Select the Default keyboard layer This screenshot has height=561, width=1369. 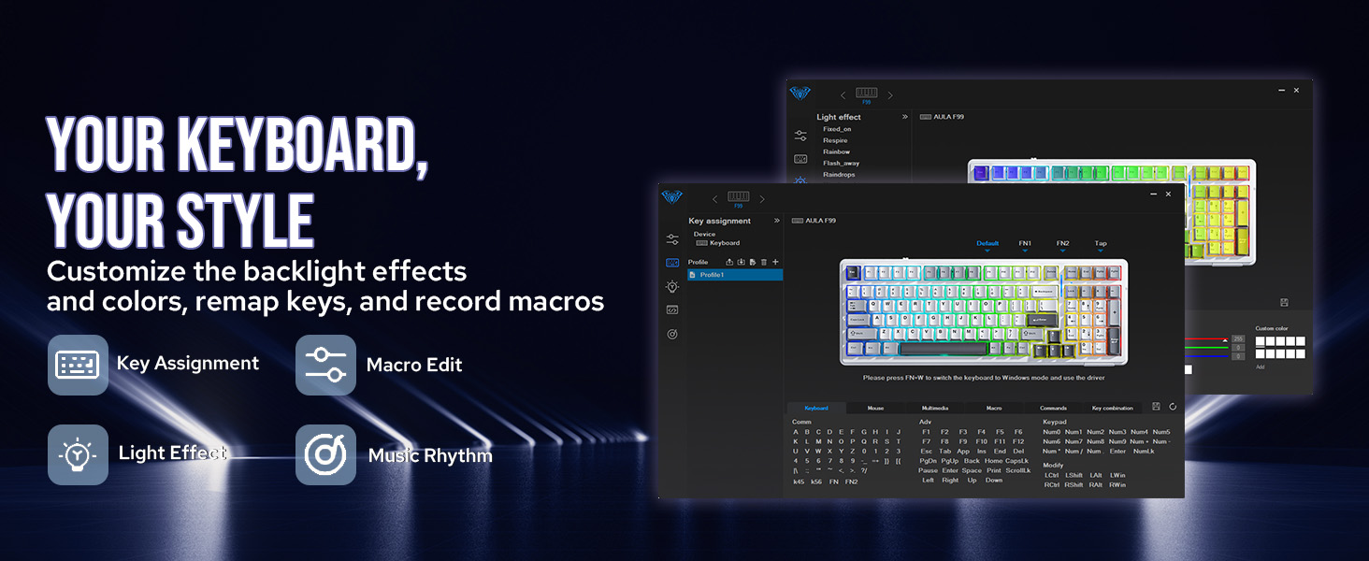click(x=987, y=243)
